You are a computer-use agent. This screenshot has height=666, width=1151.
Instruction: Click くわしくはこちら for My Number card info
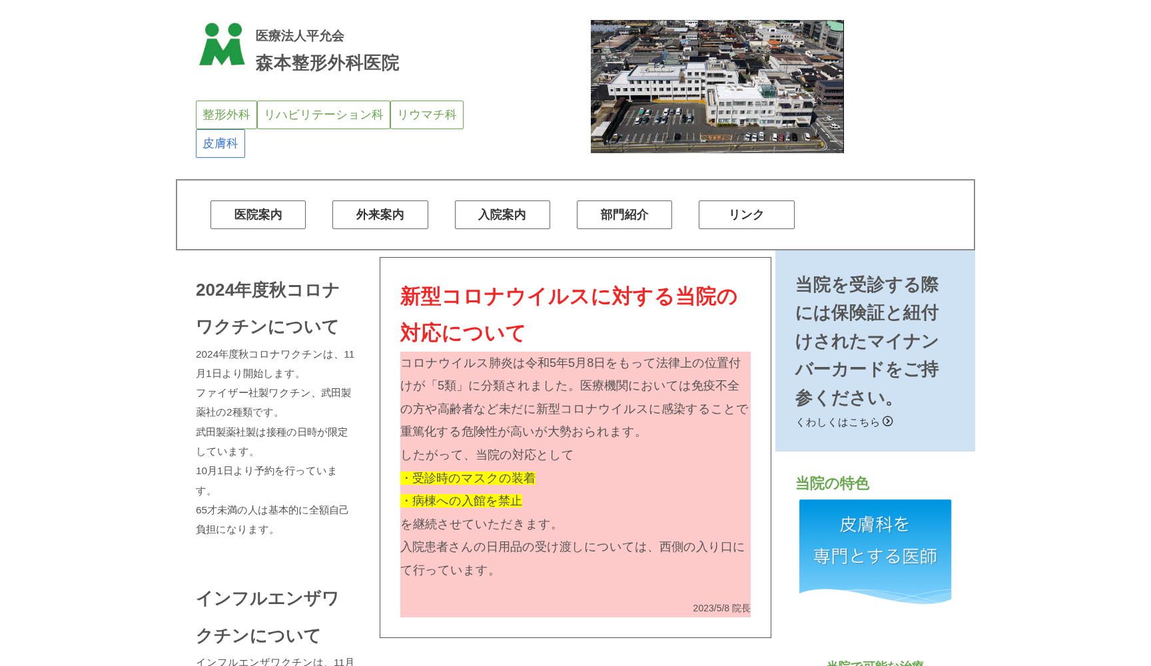point(839,422)
